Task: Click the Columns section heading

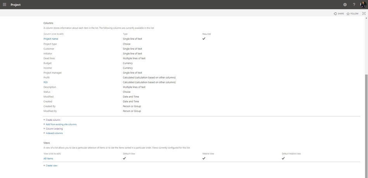Action: tap(48, 23)
